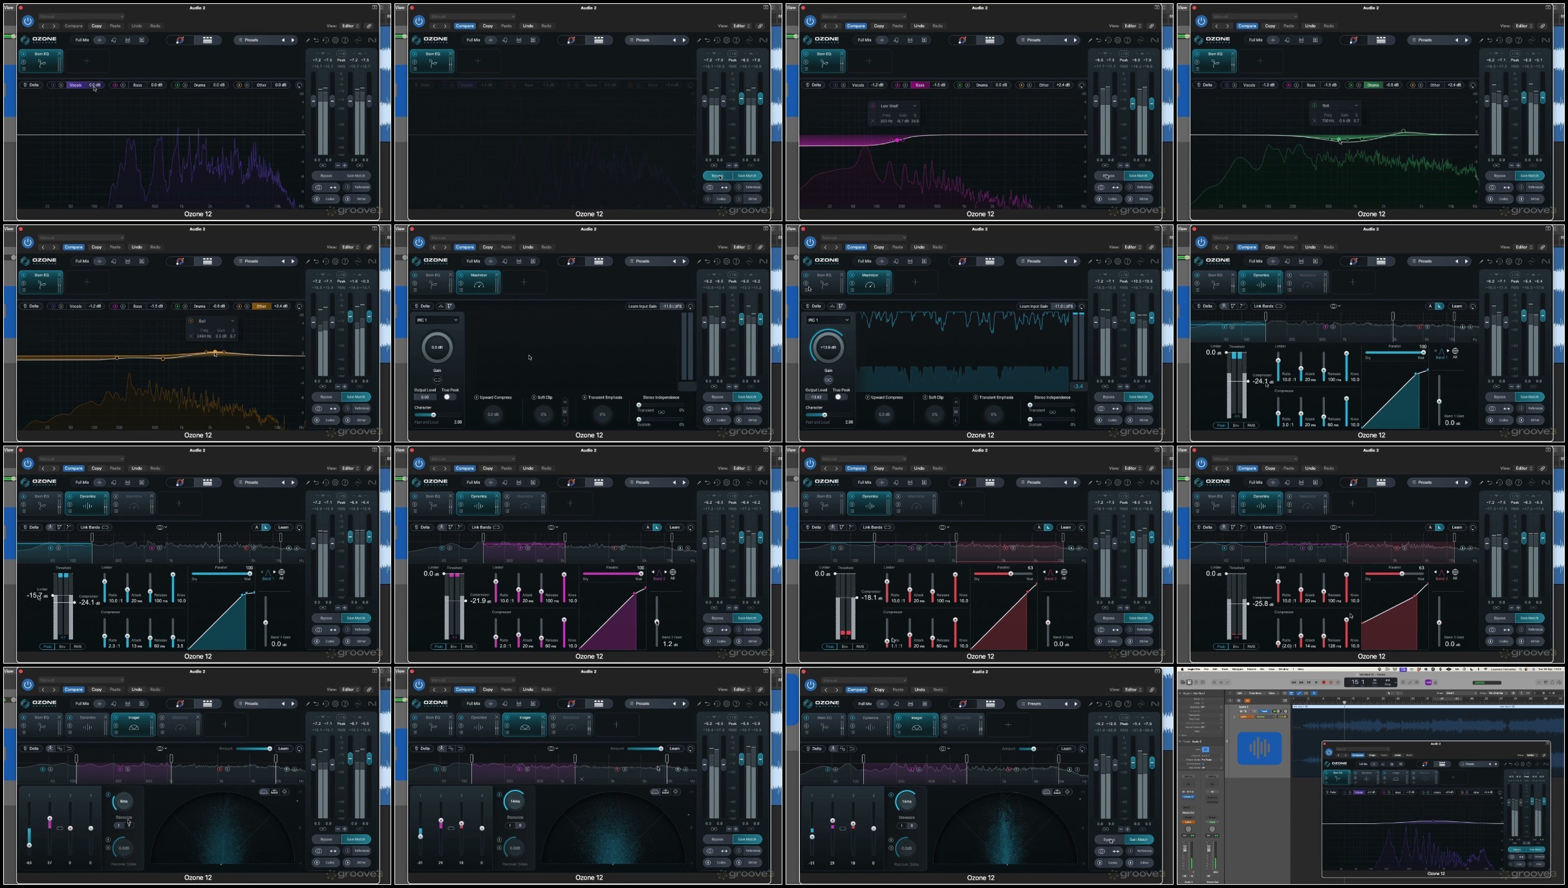Click next preset arrow in the Bell 2484 Hz frame
The height and width of the screenshot is (888, 1568).
(x=293, y=261)
